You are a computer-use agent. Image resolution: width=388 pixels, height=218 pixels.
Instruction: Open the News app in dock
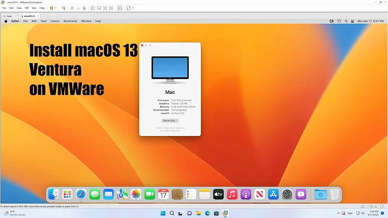tap(260, 194)
